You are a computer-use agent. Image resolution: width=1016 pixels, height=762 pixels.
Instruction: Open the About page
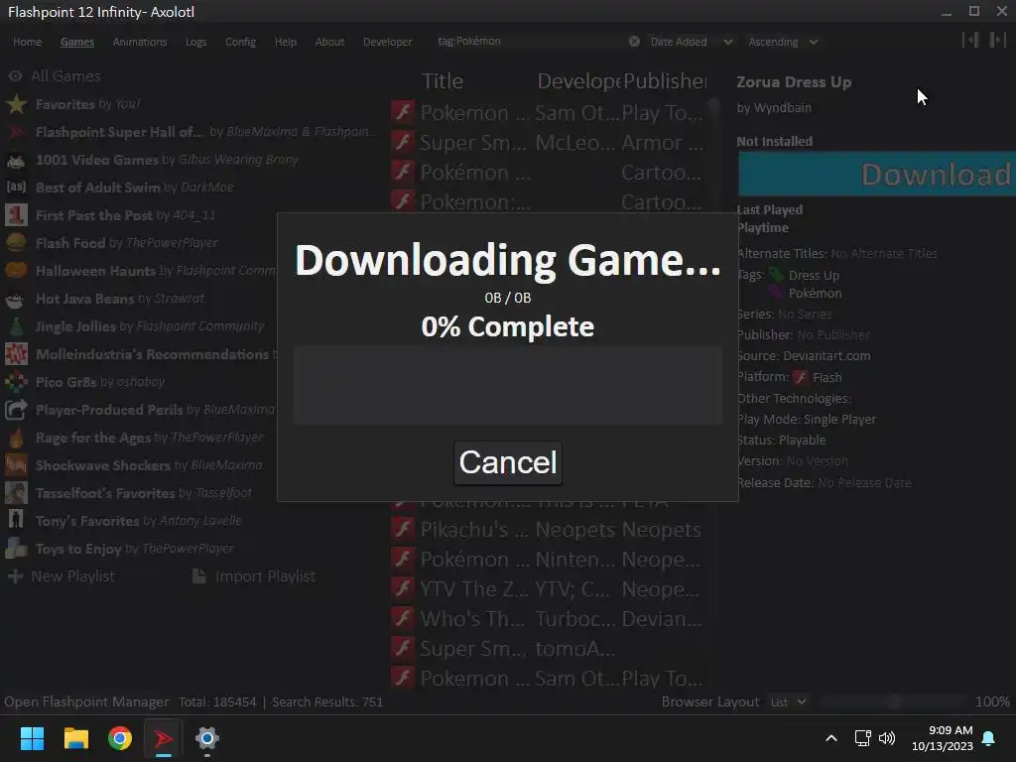click(329, 42)
